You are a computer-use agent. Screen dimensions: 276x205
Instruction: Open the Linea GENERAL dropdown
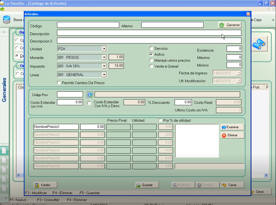[x=104, y=75]
